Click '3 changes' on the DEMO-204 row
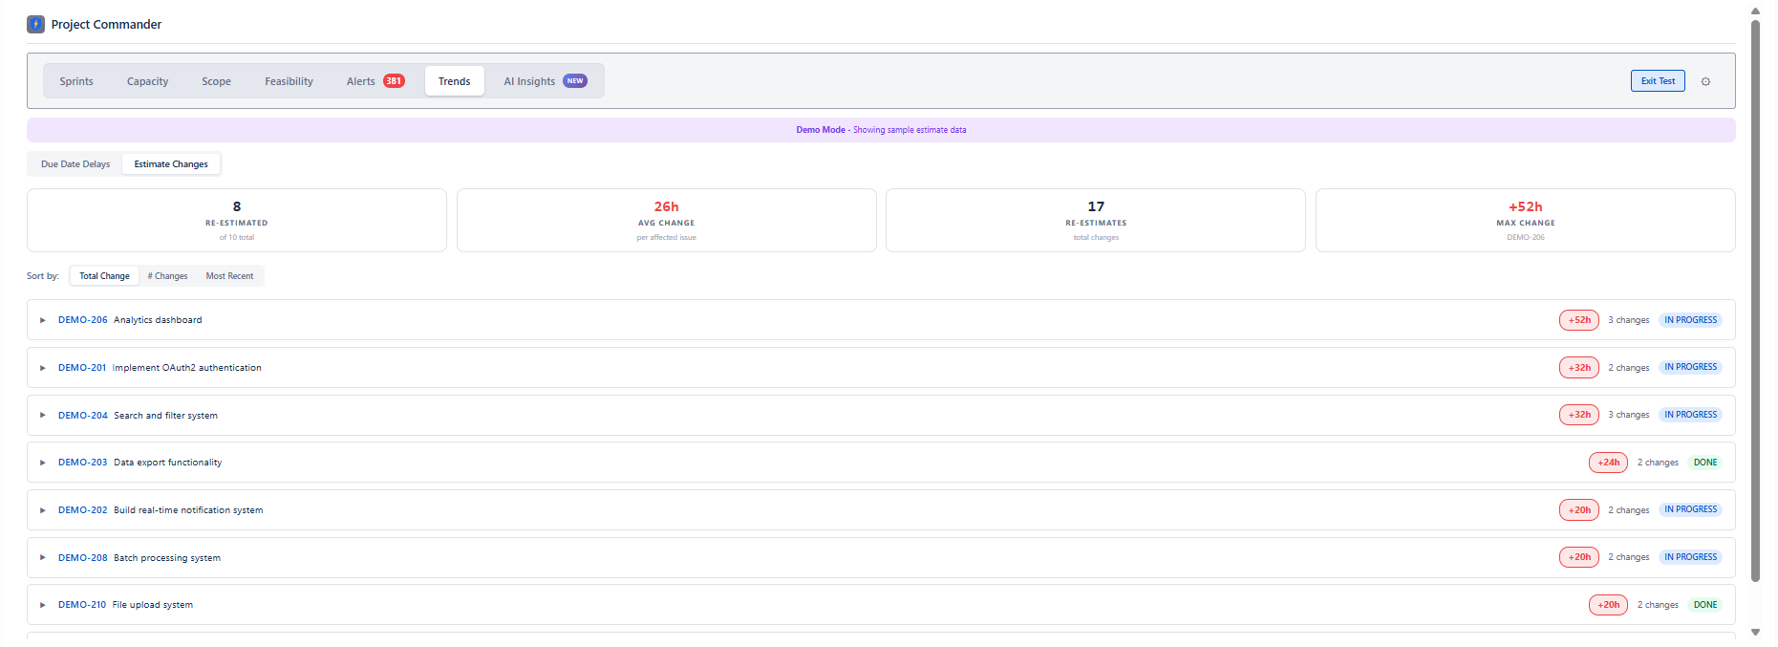Screen dimensions: 1778x647 (1628, 415)
